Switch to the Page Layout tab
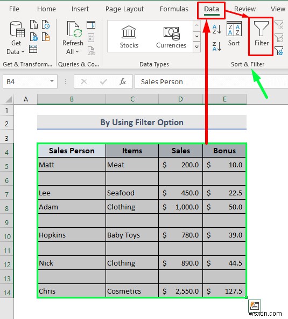The width and height of the screenshot is (288, 319). (x=124, y=9)
